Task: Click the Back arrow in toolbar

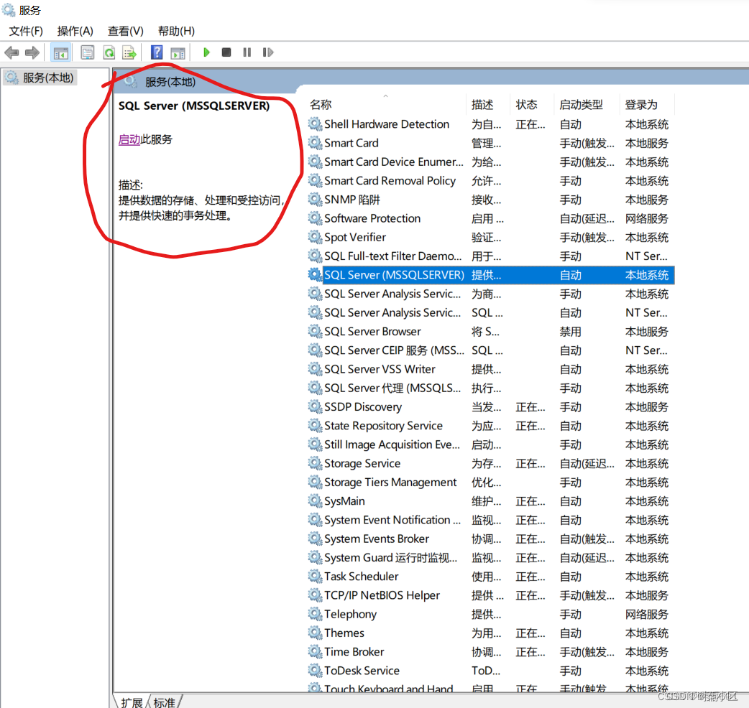Action: pos(12,52)
